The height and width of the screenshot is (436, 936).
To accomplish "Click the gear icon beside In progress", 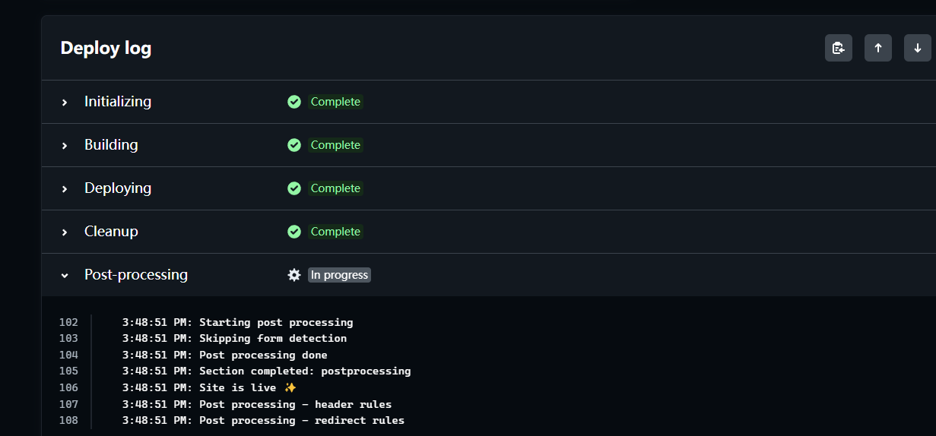I will (x=294, y=275).
